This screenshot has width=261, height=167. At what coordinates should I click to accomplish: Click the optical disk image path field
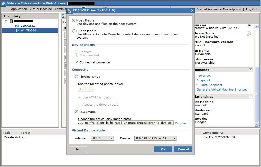[x=126, y=123]
